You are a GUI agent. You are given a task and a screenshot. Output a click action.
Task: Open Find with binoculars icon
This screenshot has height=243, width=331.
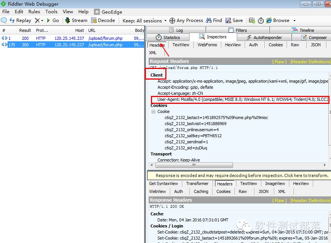[214, 20]
